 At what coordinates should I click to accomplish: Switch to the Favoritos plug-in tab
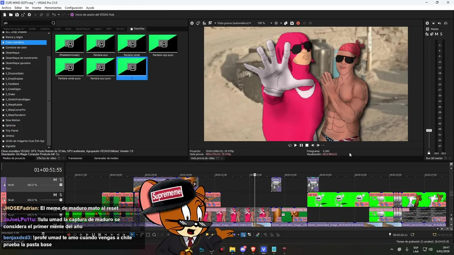pos(137,29)
